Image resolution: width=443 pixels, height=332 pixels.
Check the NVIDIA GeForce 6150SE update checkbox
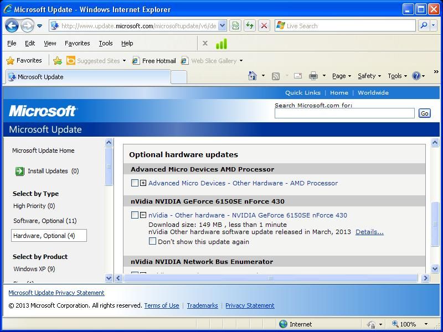[135, 215]
